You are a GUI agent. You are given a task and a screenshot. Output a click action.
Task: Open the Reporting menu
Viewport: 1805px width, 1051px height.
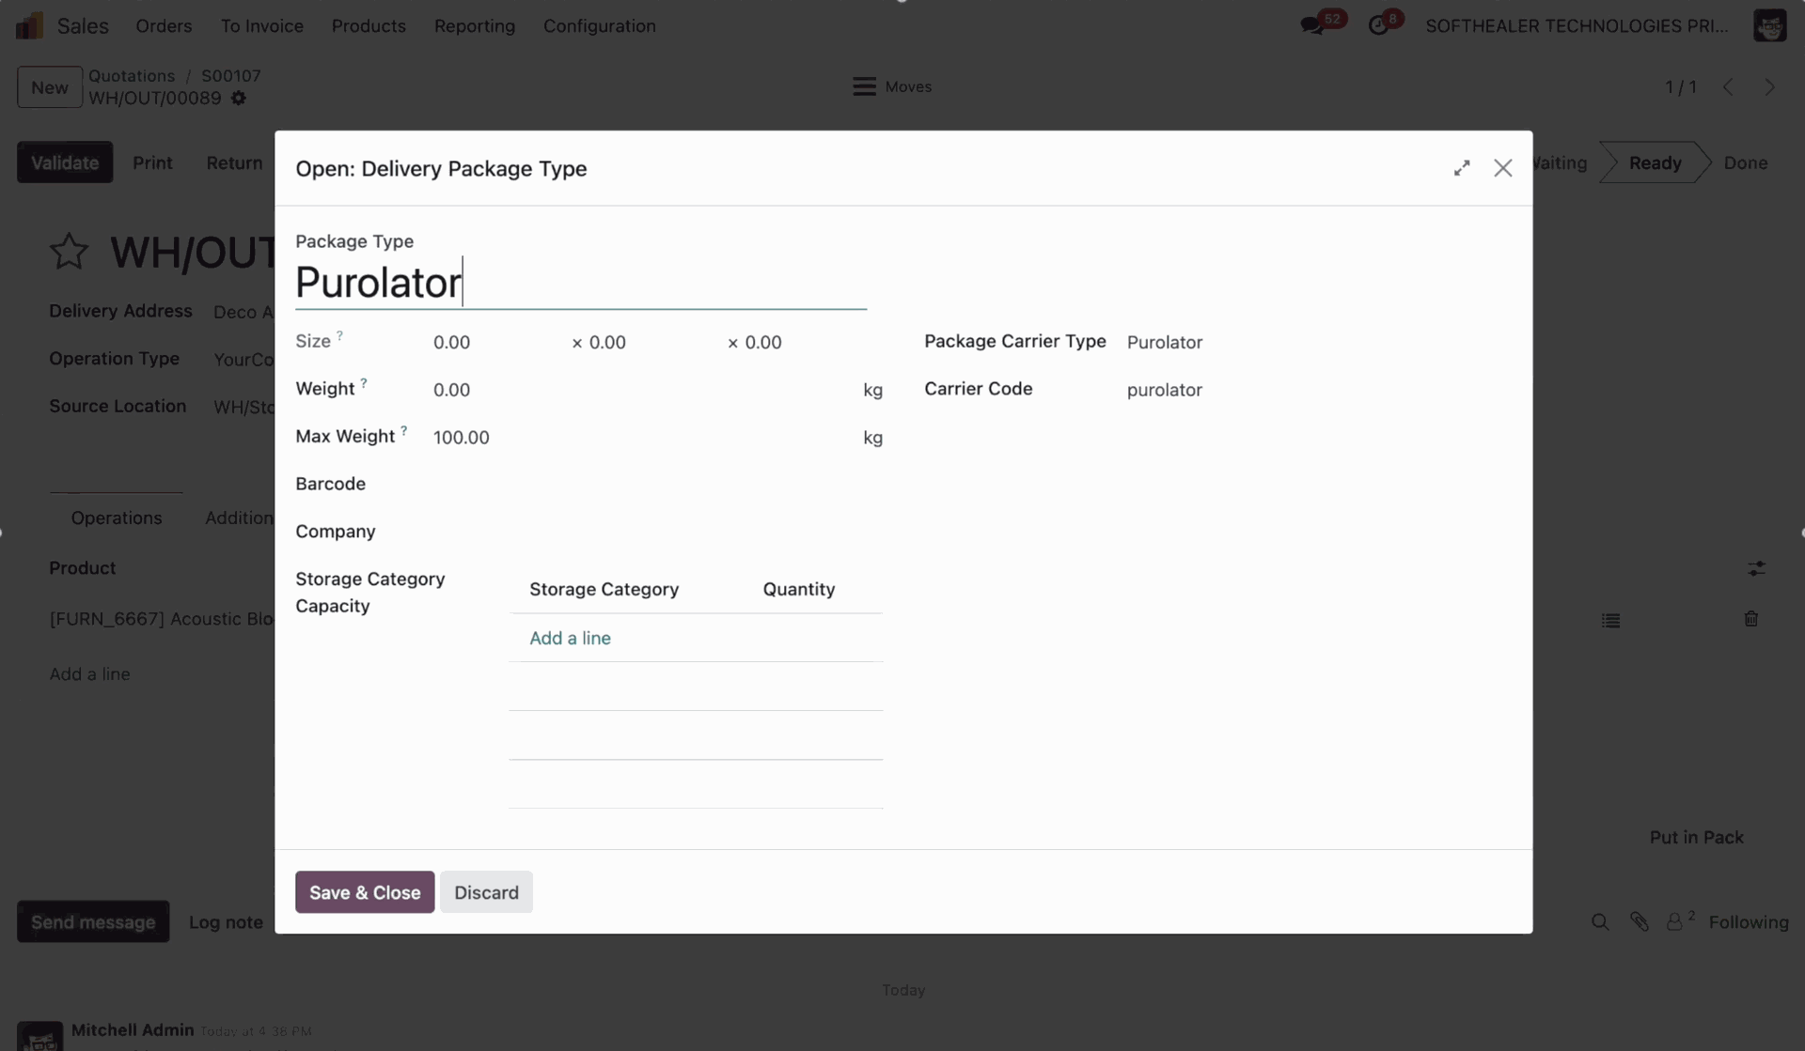474,26
